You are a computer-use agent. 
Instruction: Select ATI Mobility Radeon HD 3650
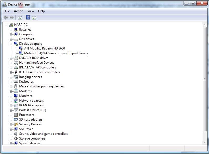pos(44,48)
